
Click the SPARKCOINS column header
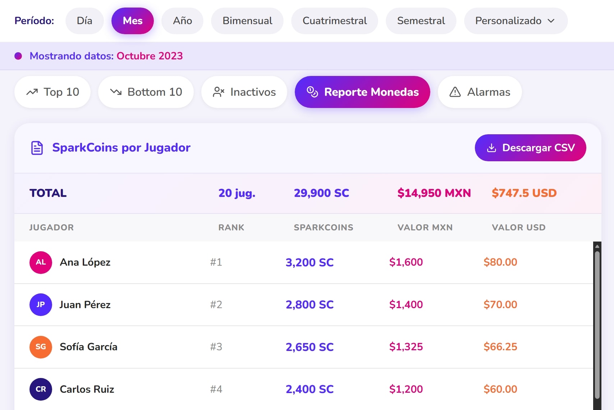point(324,227)
